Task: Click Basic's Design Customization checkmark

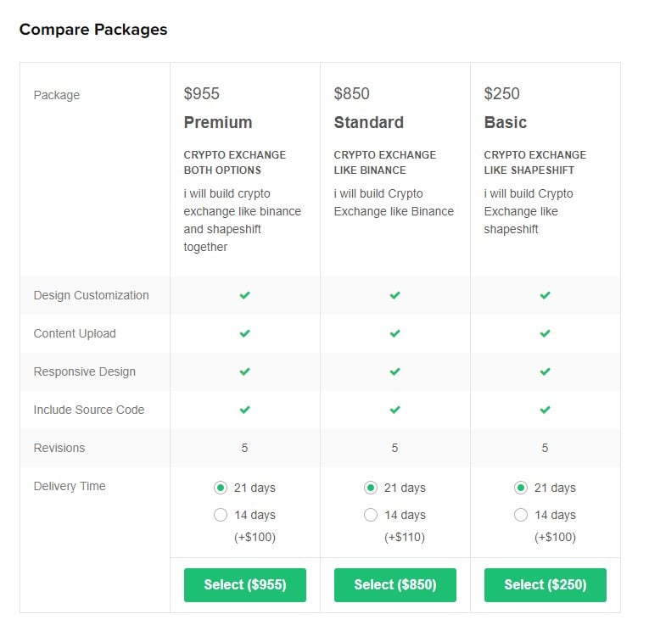Action: (545, 295)
